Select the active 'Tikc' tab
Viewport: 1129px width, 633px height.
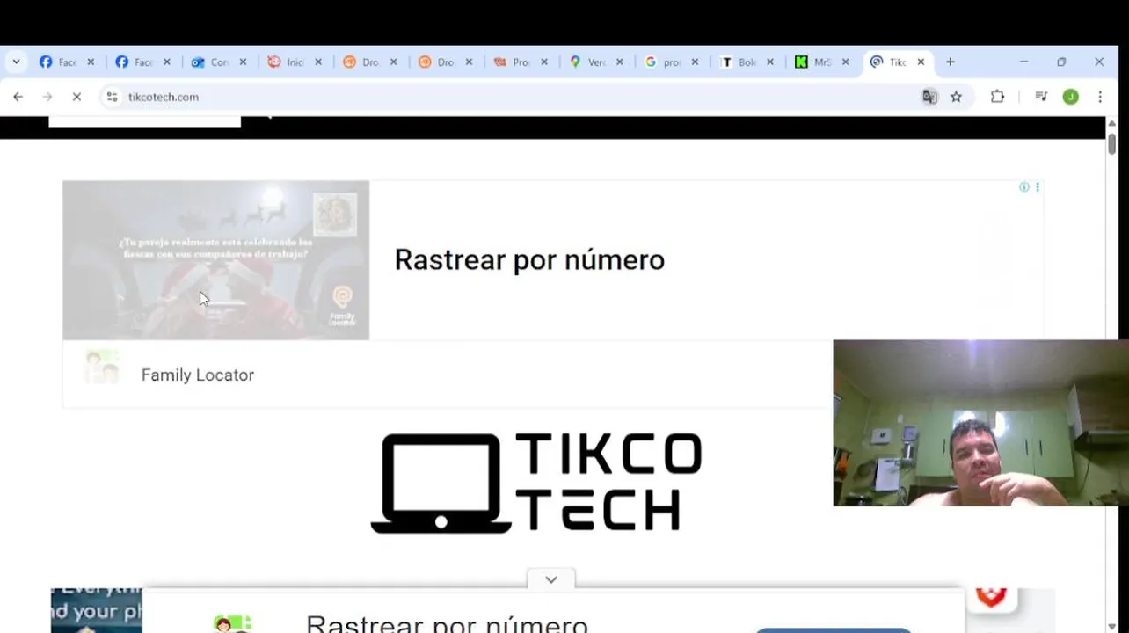(888, 62)
